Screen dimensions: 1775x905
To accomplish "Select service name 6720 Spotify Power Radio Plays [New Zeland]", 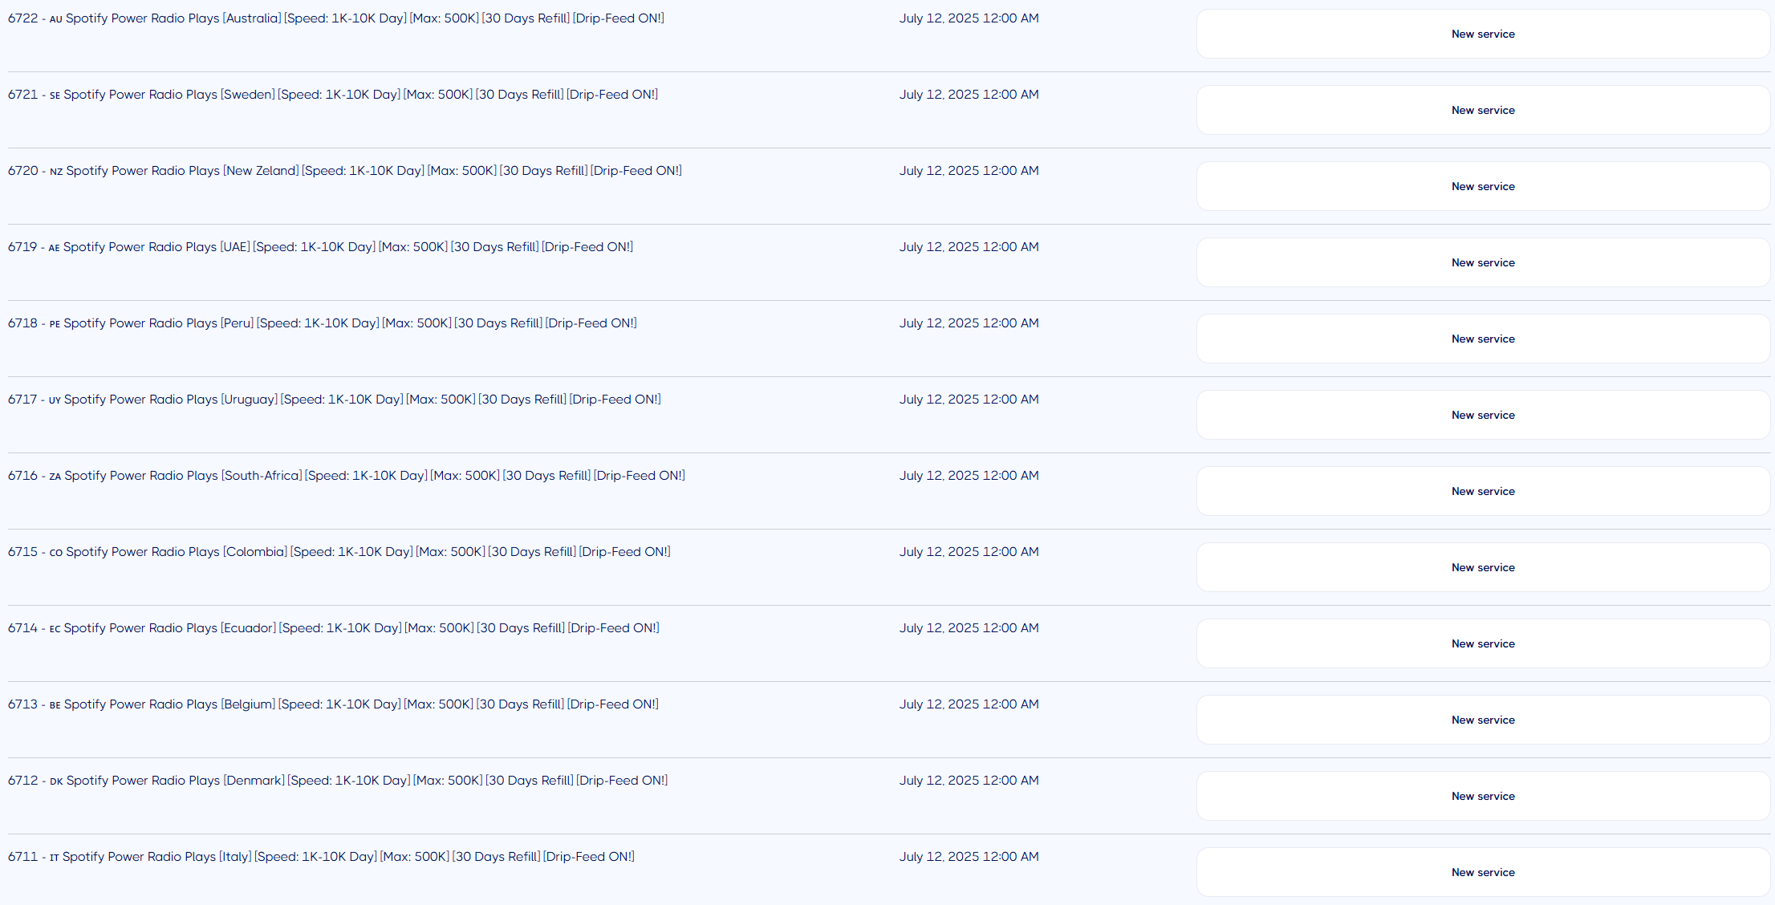I will [x=345, y=171].
